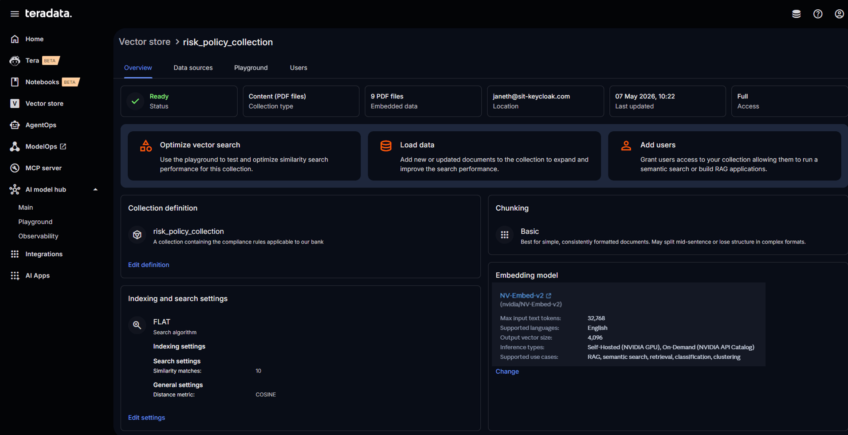Click the Edit settings link

tap(146, 418)
